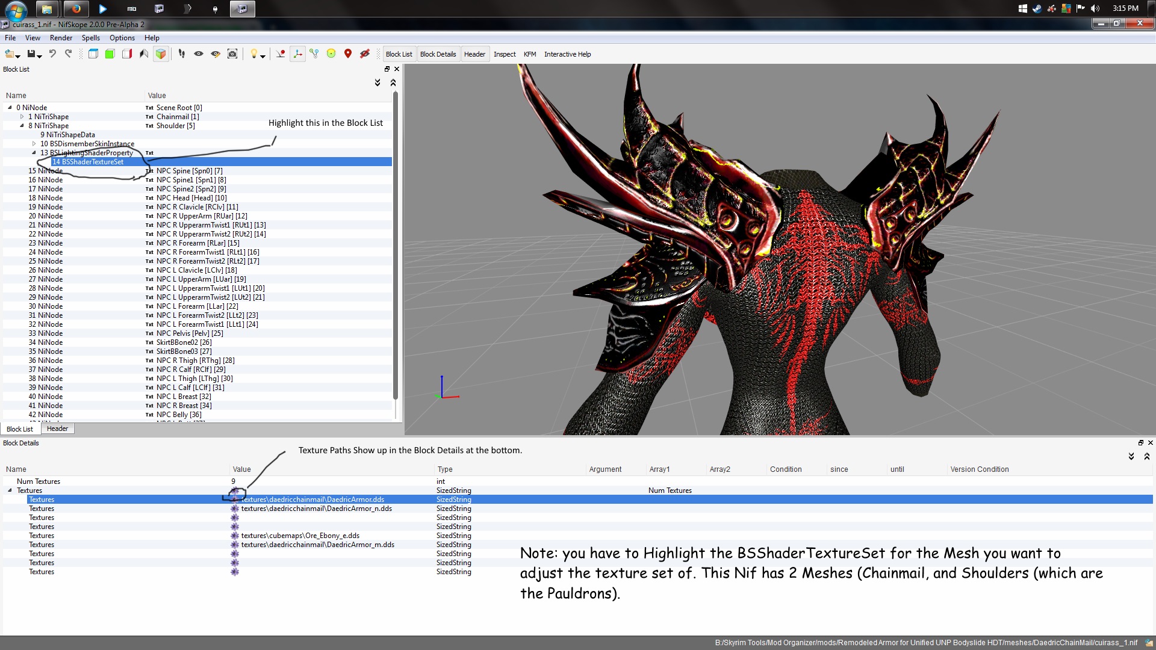Select the textured cube shading icon
This screenshot has height=650, width=1156.
click(161, 54)
